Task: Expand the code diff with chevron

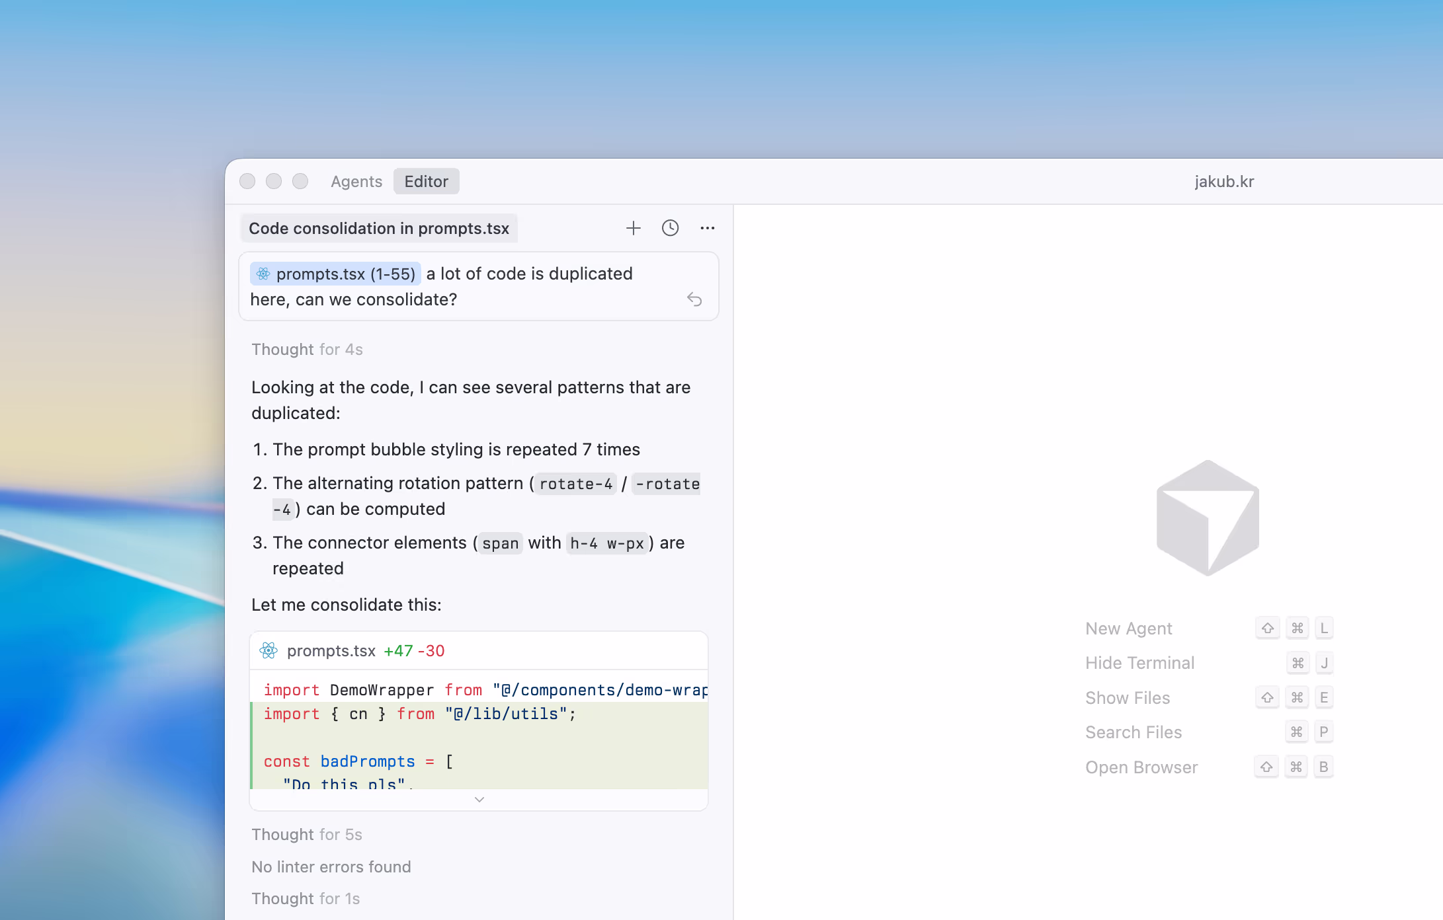Action: [x=479, y=800]
